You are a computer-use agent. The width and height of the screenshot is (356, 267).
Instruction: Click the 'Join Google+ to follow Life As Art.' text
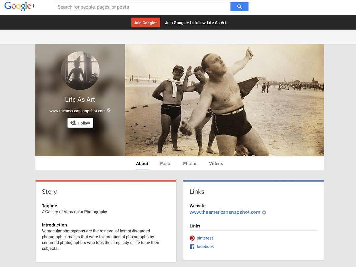click(196, 23)
